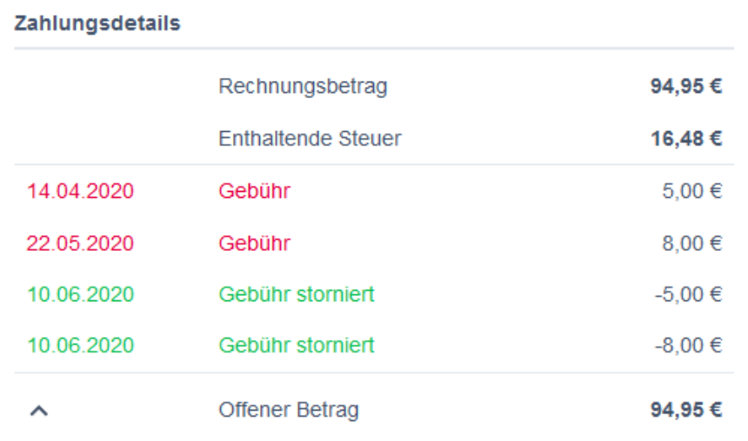The height and width of the screenshot is (441, 748).
Task: Click the date 14.04.2020
Action: coord(81,191)
